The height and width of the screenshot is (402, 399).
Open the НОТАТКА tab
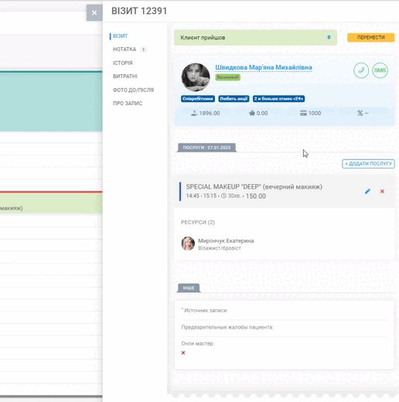point(124,49)
